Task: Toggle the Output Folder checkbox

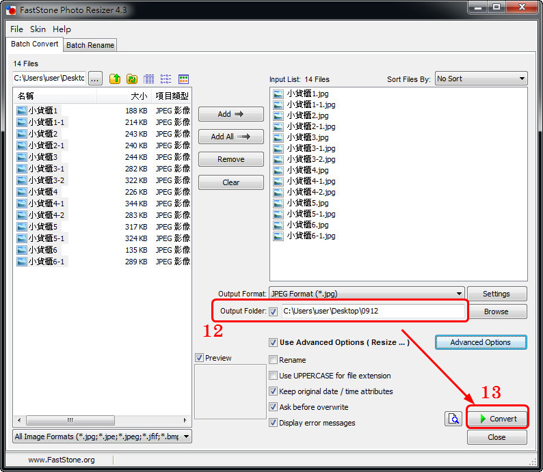Action: [x=274, y=311]
